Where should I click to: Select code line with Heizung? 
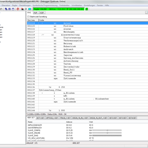(87, 44)
